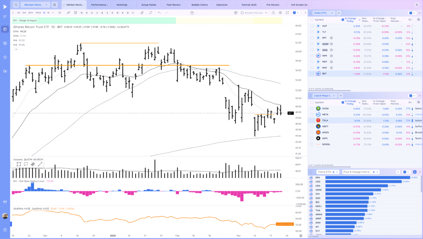Open the app logo at top left

(x=5, y=7)
